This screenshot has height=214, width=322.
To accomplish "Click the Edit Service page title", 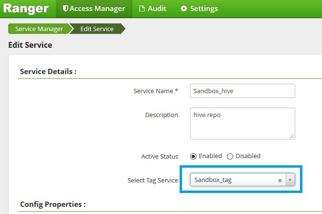I will click(30, 45).
